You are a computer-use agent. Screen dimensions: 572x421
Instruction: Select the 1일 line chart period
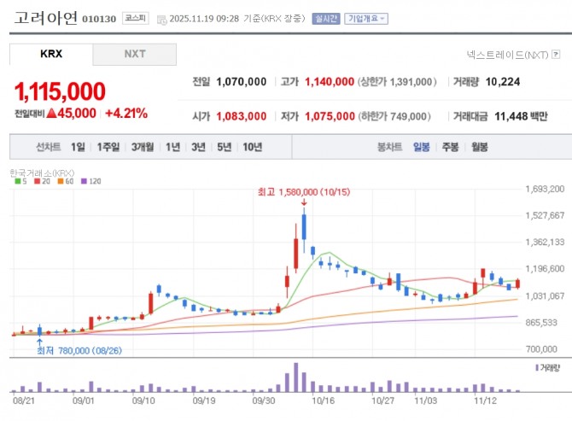click(78, 147)
